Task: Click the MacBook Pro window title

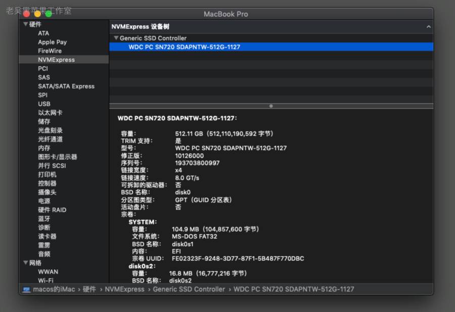Action: tap(226, 14)
